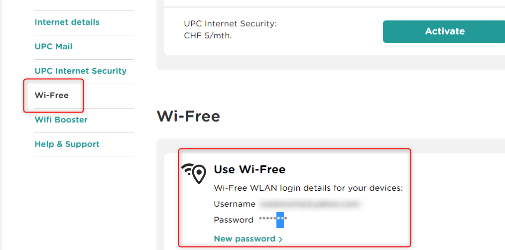Select the Wi-Free sidebar menu item
Screen dimensions: 505x250
point(52,96)
